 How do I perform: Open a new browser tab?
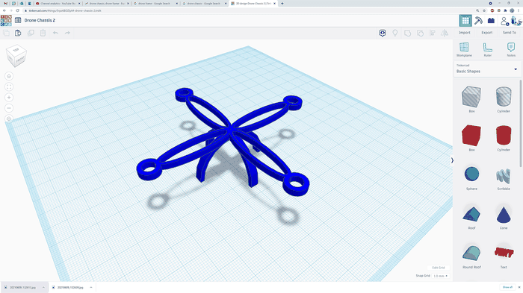point(282,3)
